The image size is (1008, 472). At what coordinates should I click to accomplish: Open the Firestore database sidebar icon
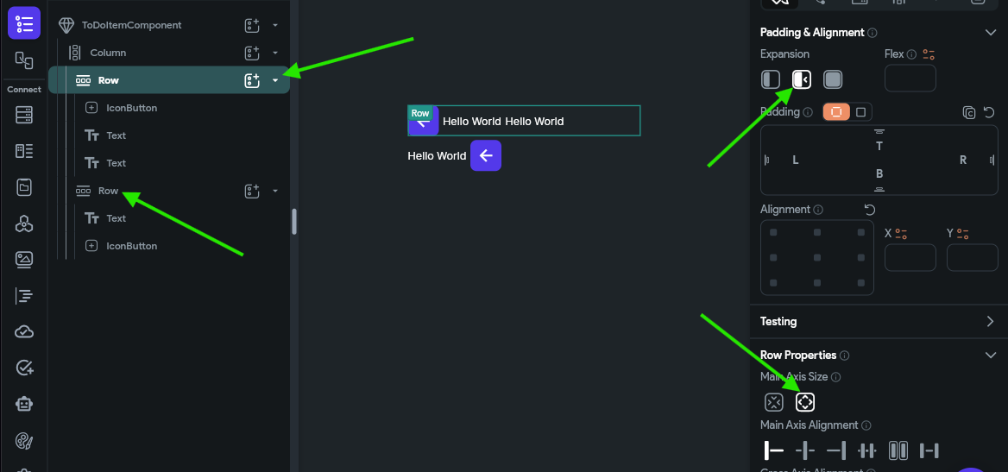(24, 115)
